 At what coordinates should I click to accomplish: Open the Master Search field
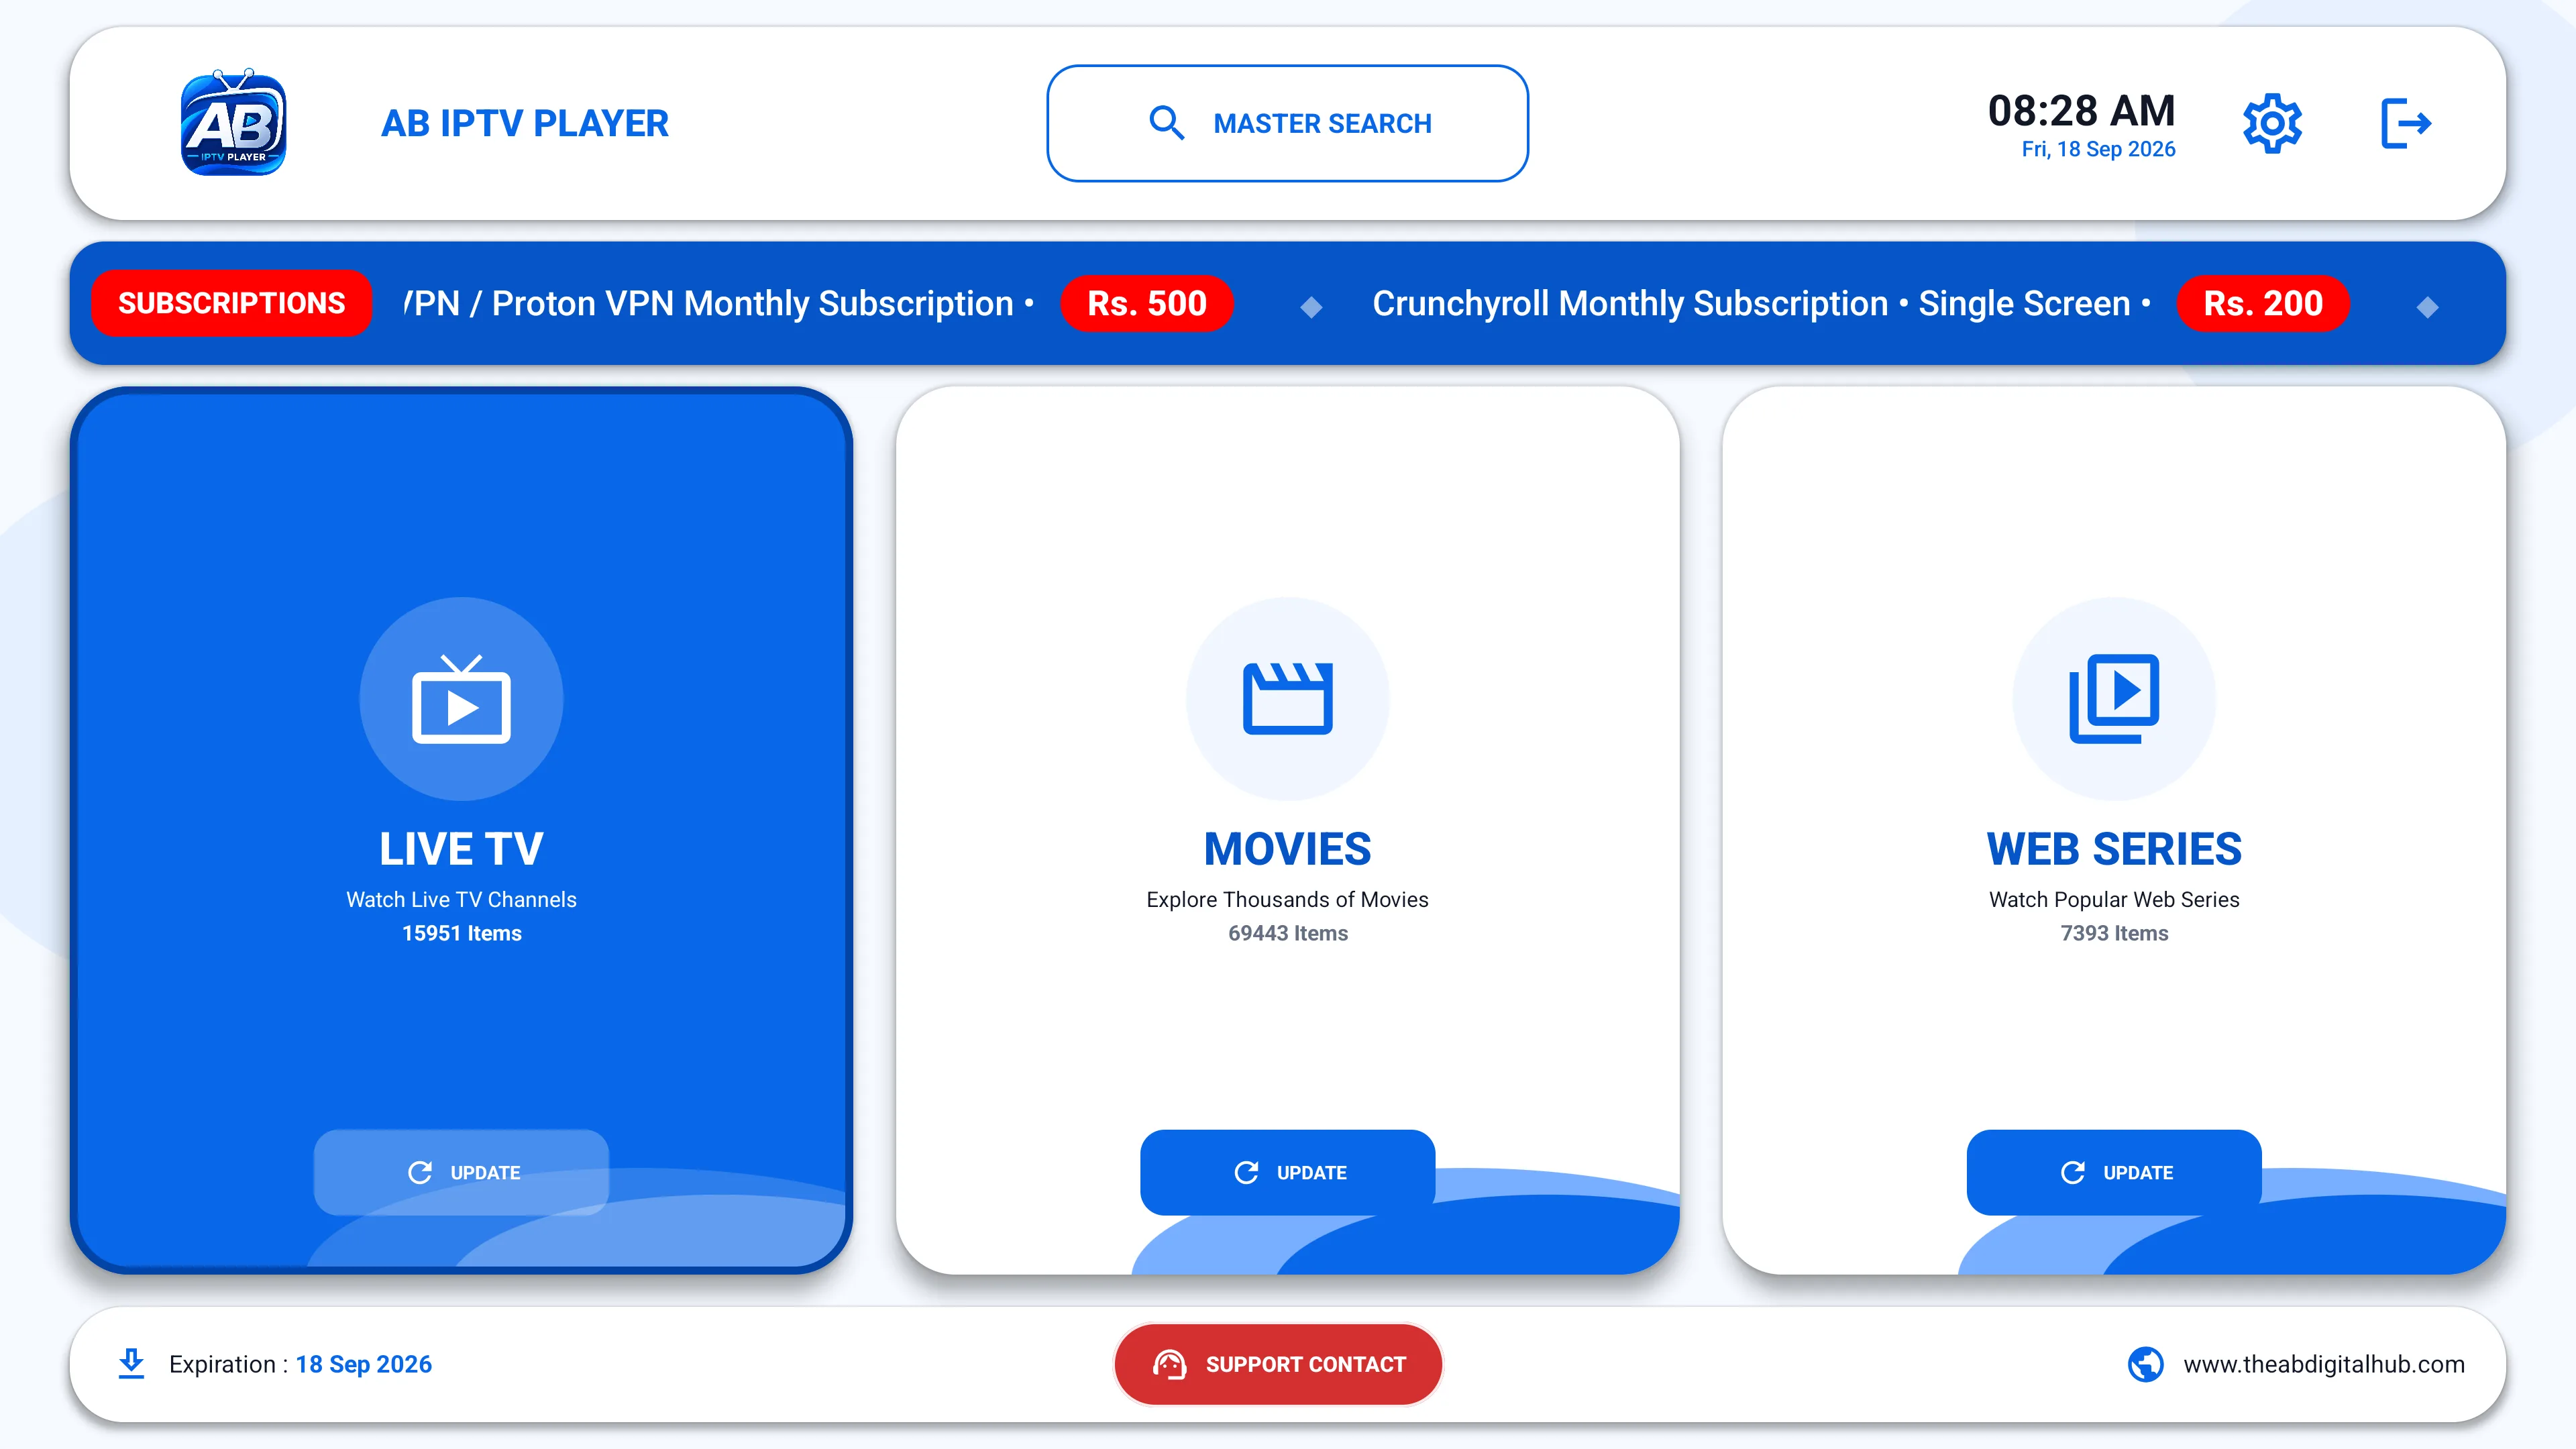point(1287,123)
